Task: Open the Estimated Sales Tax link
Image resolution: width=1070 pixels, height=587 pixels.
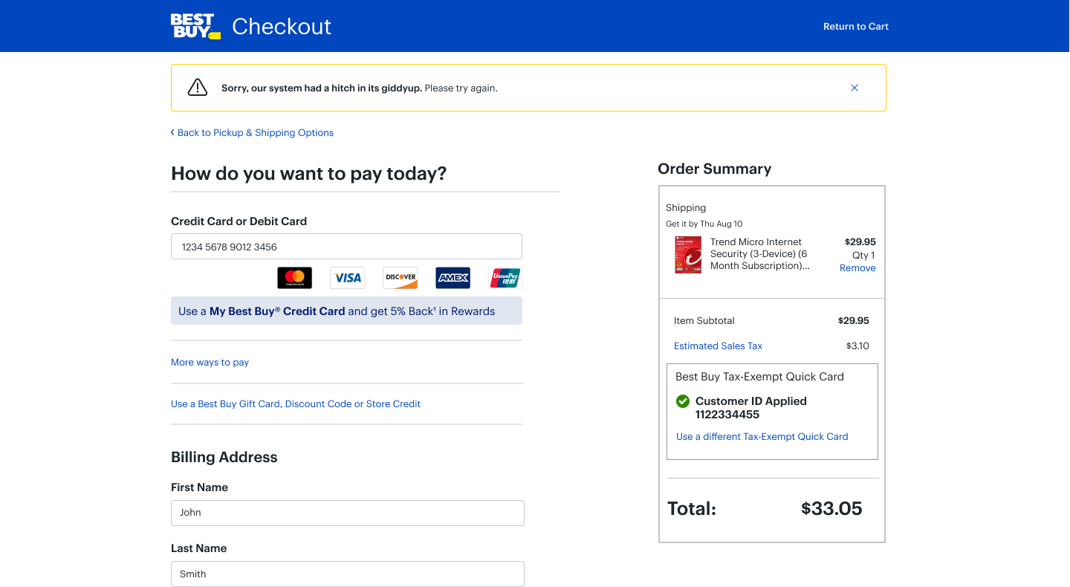Action: pos(718,346)
